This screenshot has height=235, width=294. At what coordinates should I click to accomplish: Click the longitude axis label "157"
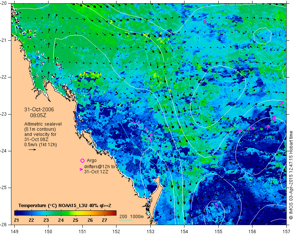(x=286, y=232)
